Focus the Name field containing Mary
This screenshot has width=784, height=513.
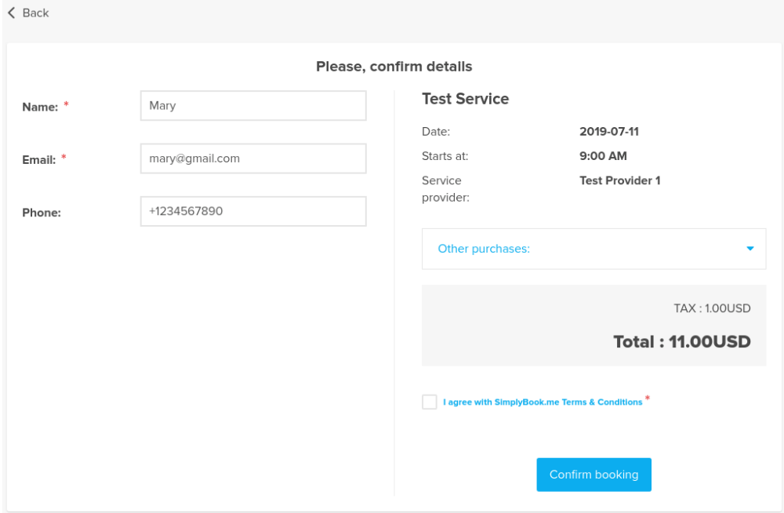pos(252,106)
